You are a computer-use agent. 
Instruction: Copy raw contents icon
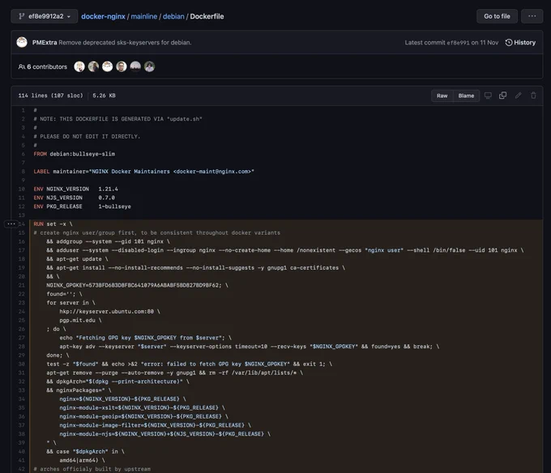503,96
